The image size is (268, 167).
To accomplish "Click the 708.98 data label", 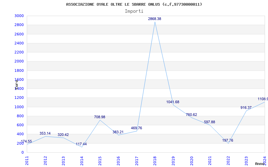I will pyautogui.click(x=99, y=117).
